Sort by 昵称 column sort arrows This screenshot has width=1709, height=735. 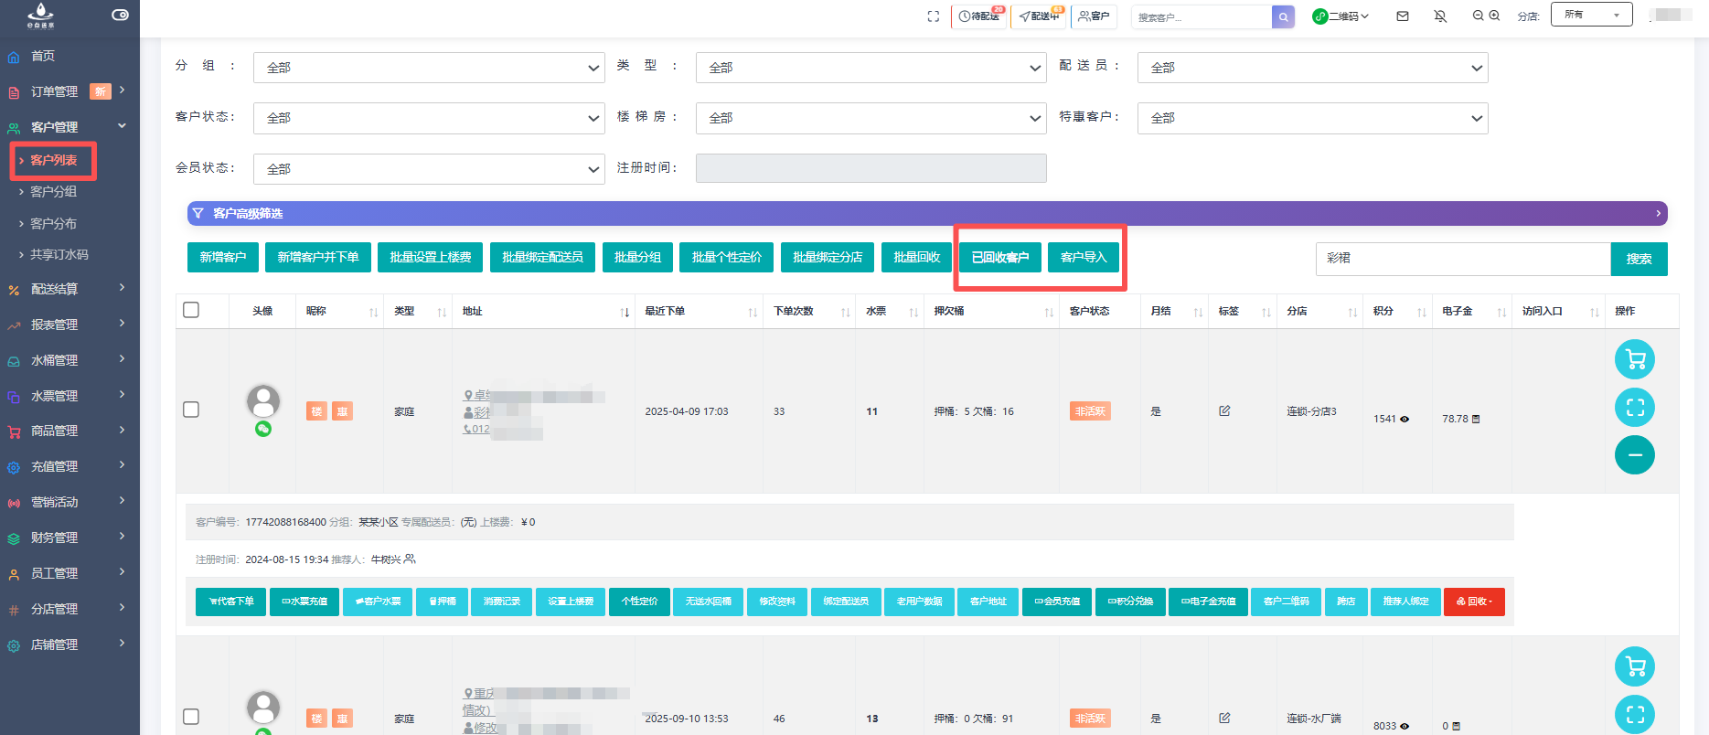373,312
